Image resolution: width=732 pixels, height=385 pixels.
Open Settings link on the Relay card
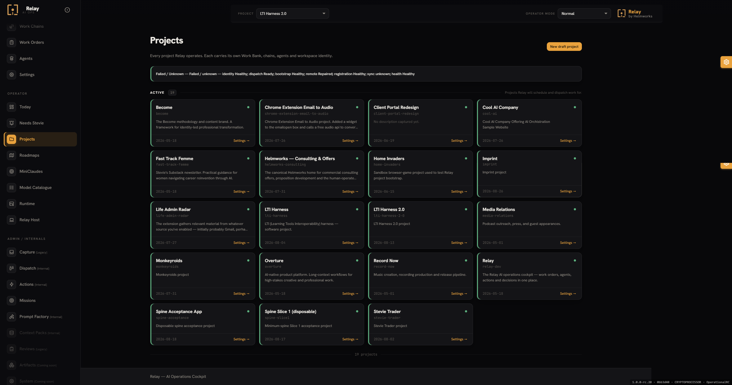point(568,294)
